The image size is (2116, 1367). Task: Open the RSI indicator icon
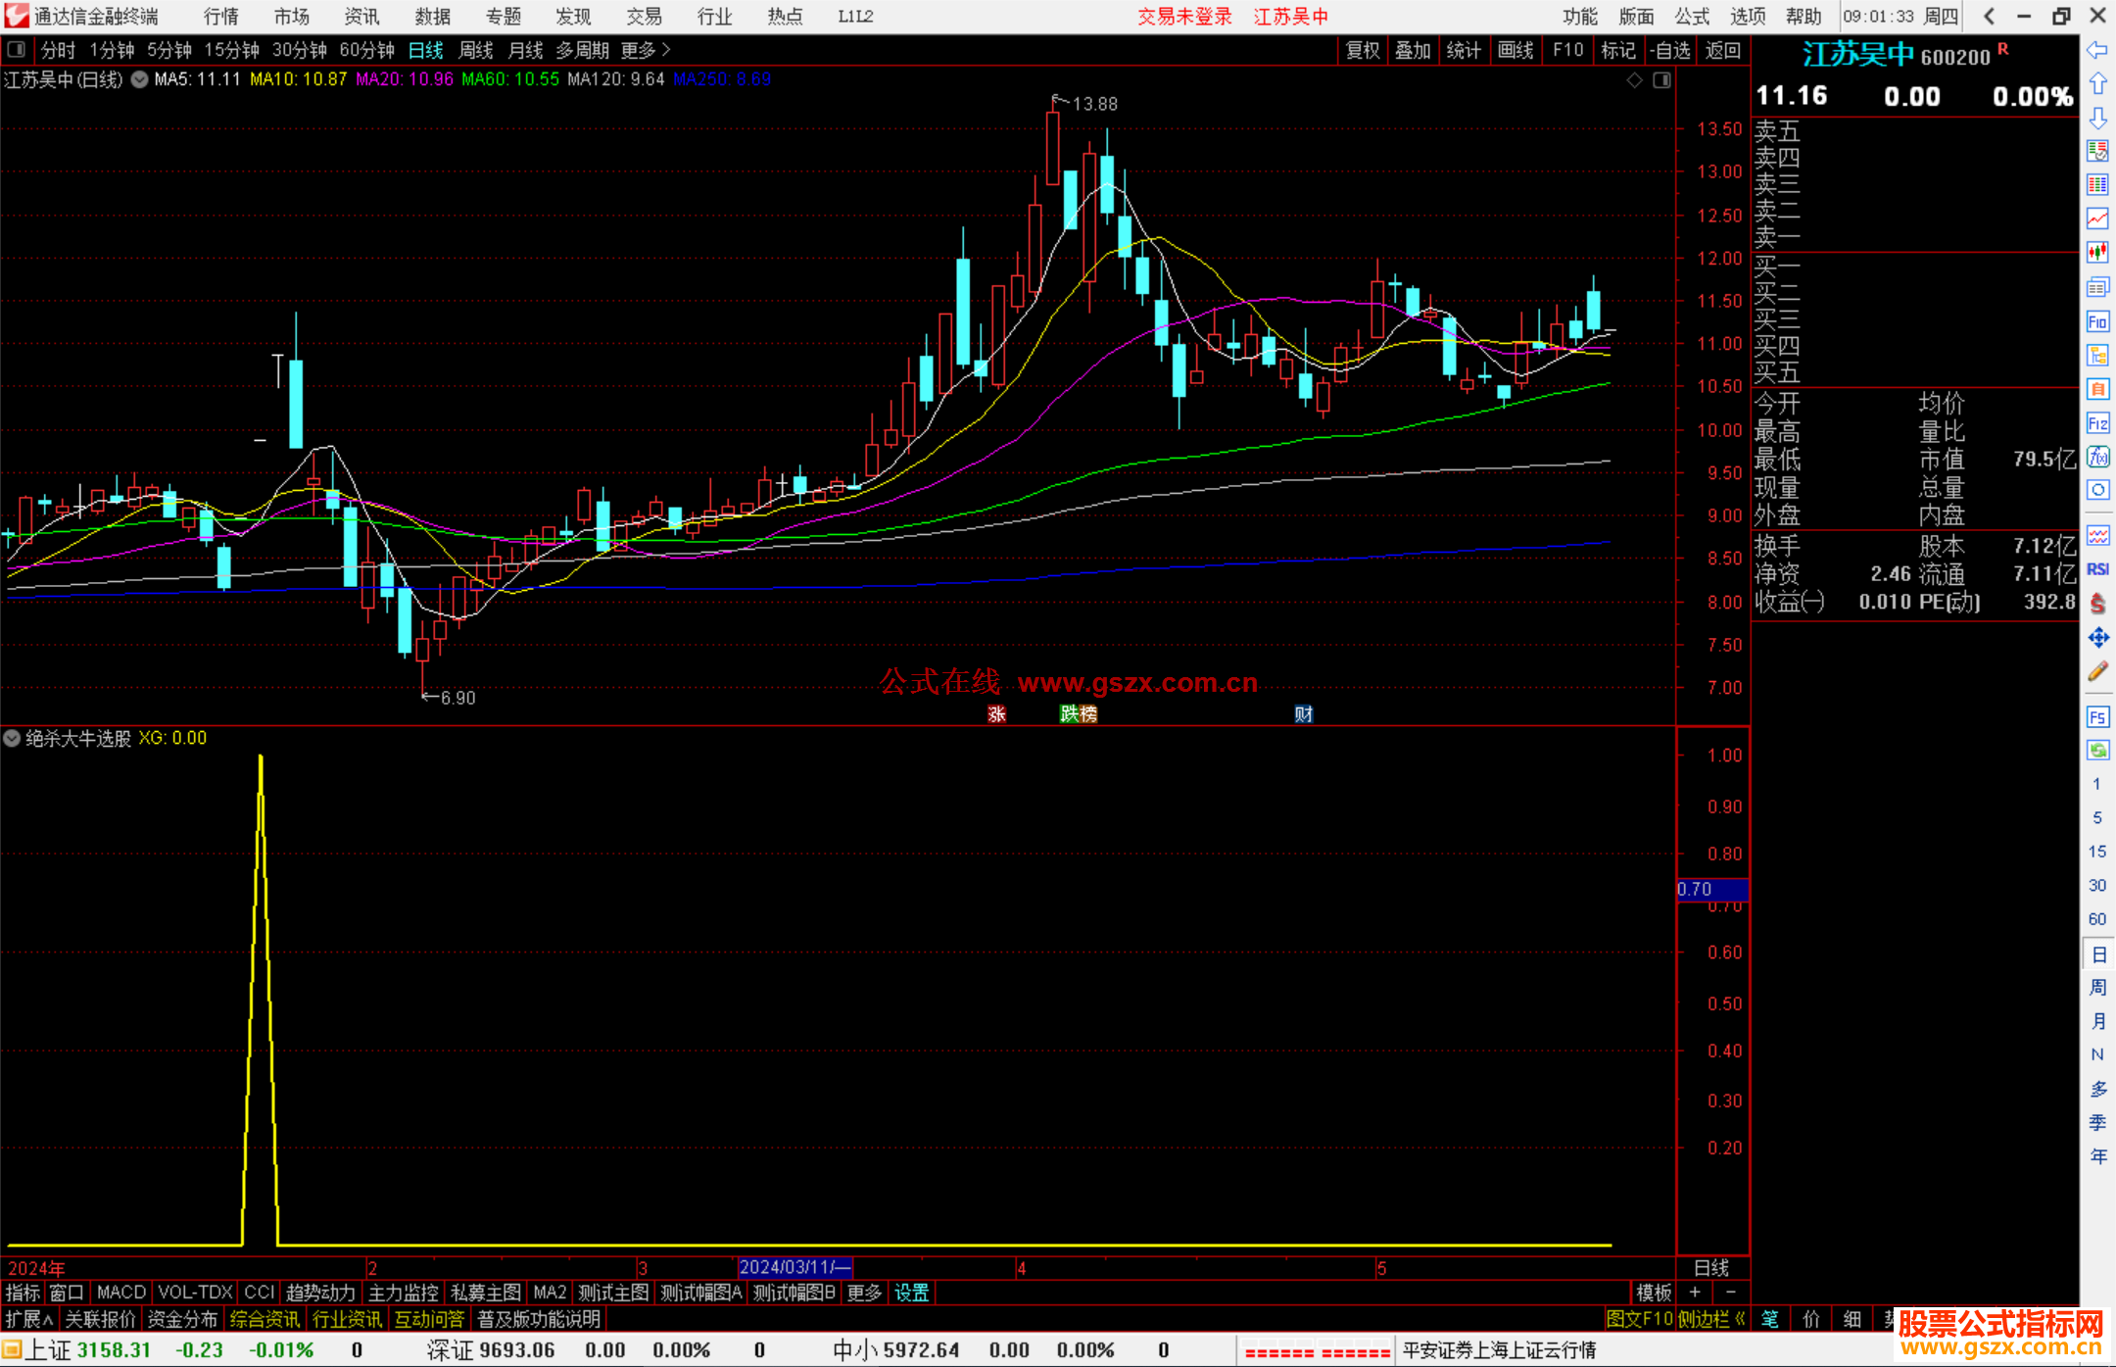coord(2097,569)
